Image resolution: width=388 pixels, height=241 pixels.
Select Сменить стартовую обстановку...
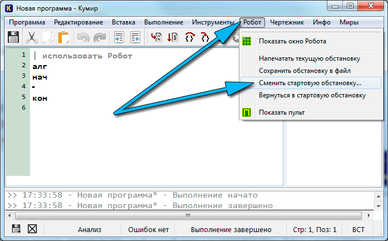tap(311, 83)
